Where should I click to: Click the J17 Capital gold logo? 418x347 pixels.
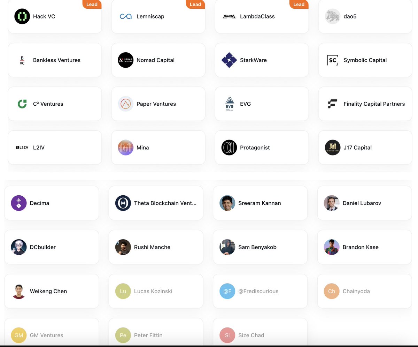point(333,148)
